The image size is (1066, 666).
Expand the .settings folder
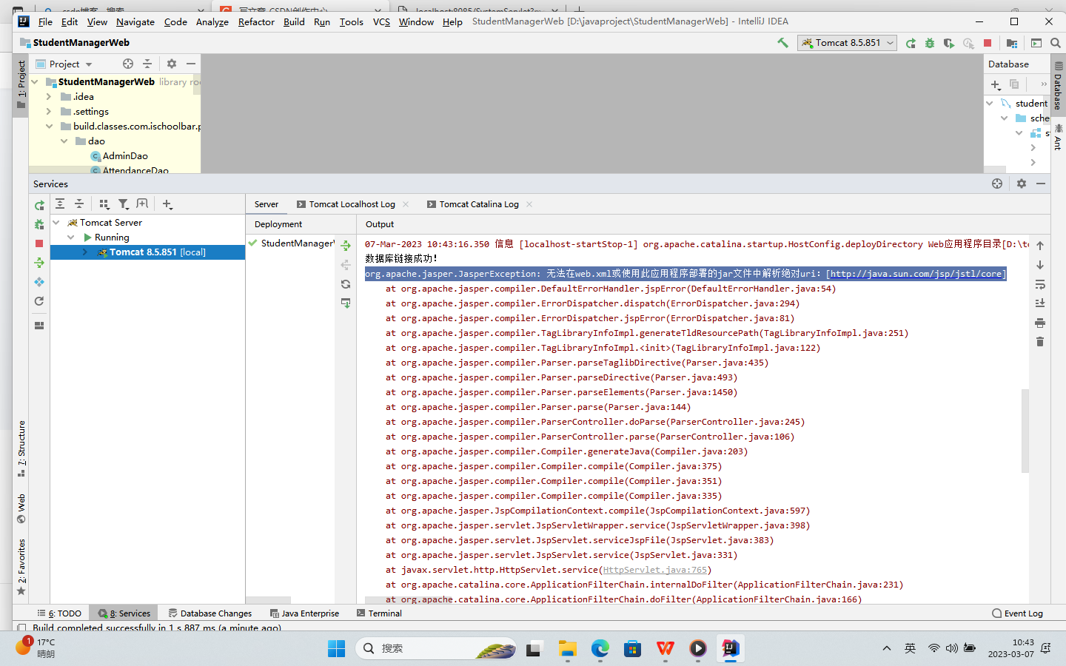pos(49,112)
